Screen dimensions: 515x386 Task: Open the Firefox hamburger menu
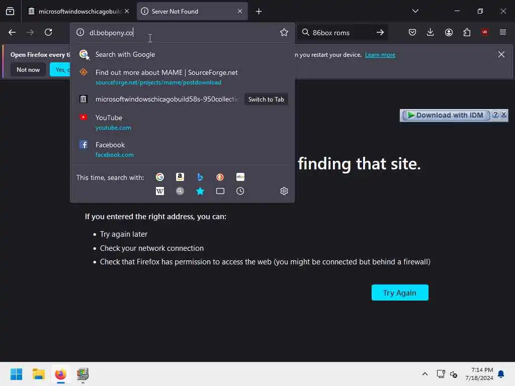click(x=503, y=32)
